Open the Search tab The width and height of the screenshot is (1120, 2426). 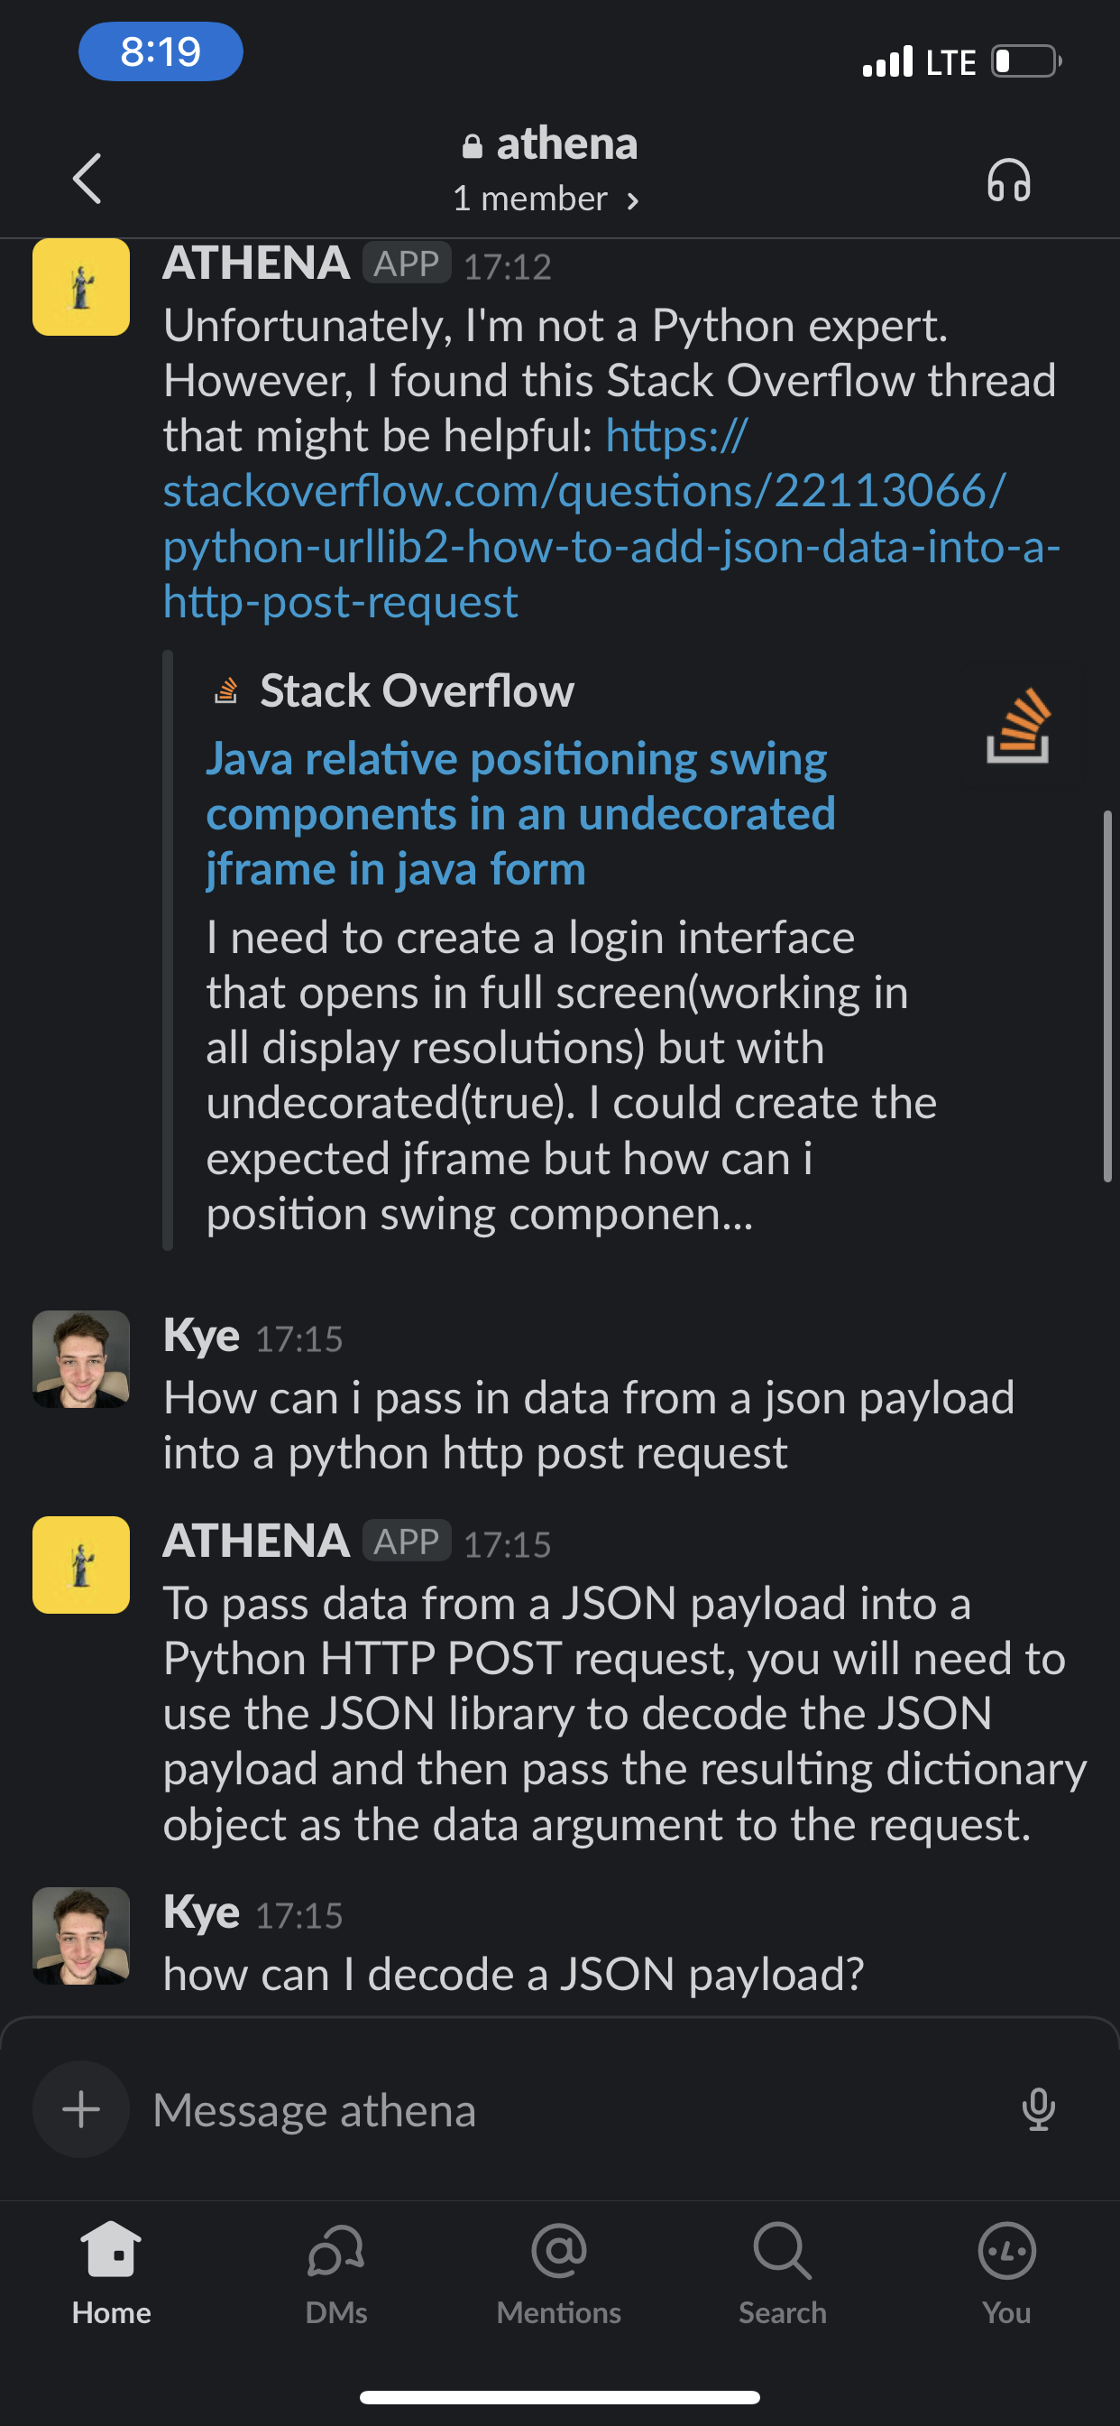(x=782, y=2273)
